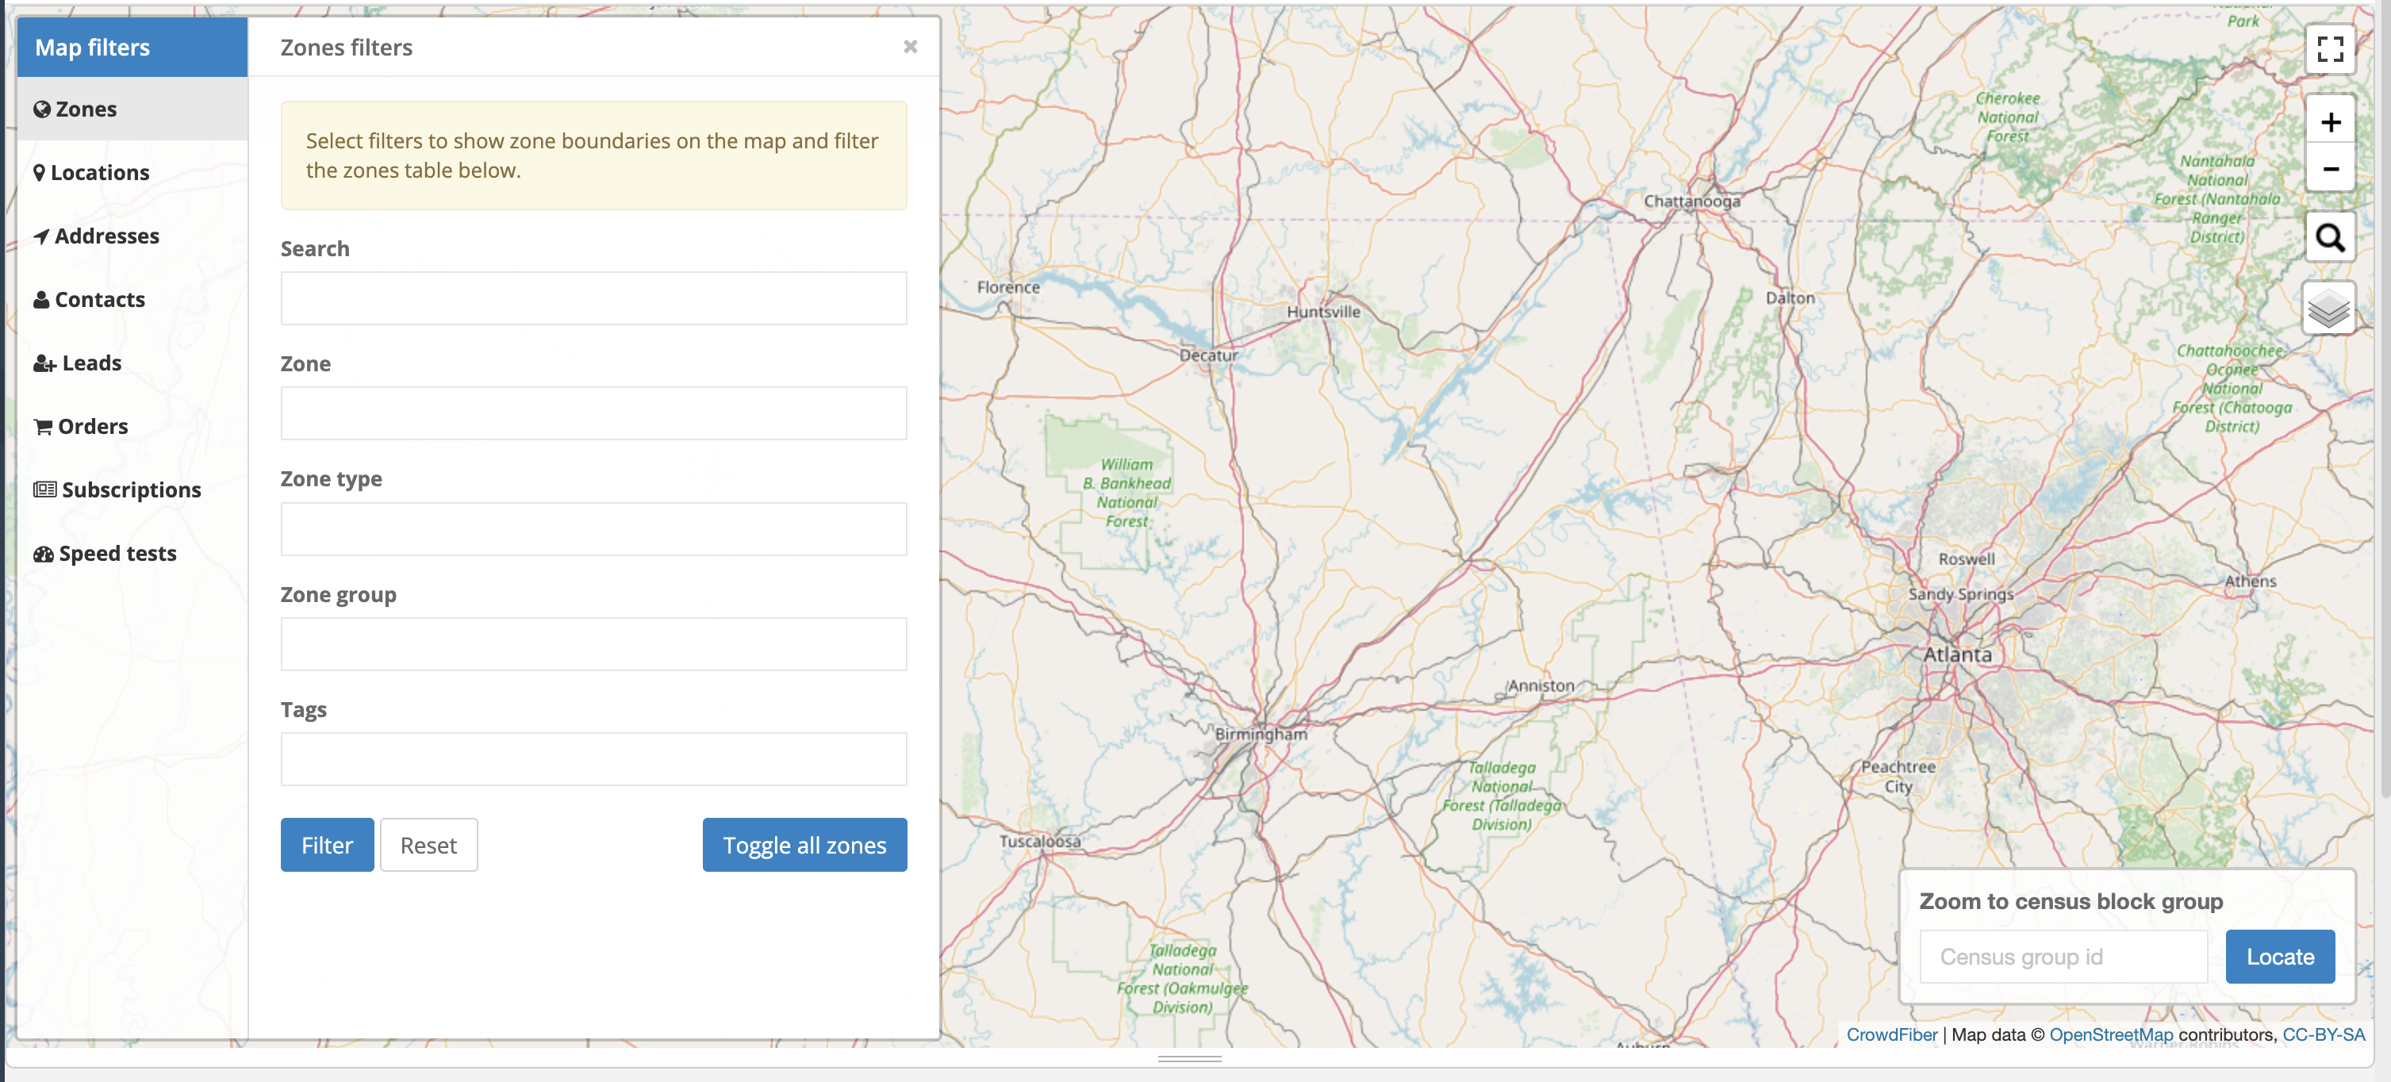Toggle all zones on the map
The image size is (2391, 1082).
point(804,845)
